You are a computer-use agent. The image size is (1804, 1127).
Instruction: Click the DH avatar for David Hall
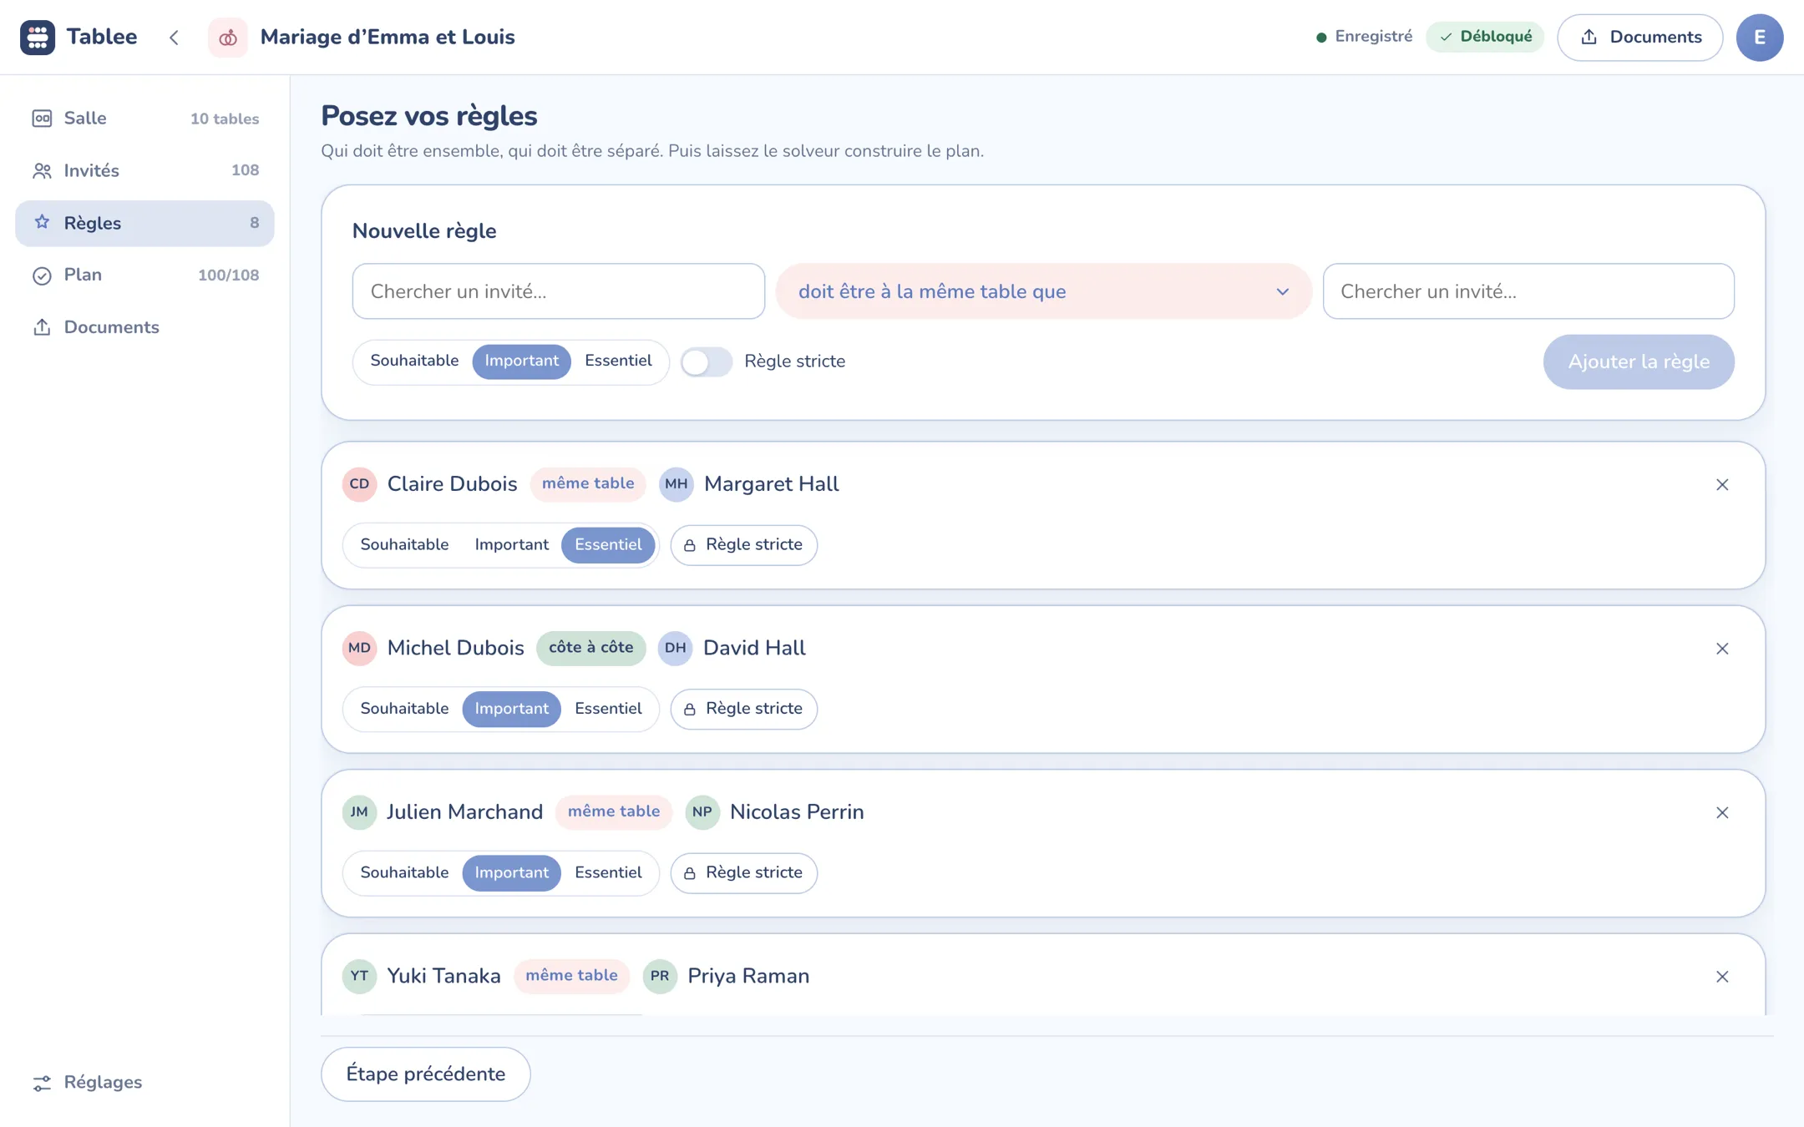[675, 649]
